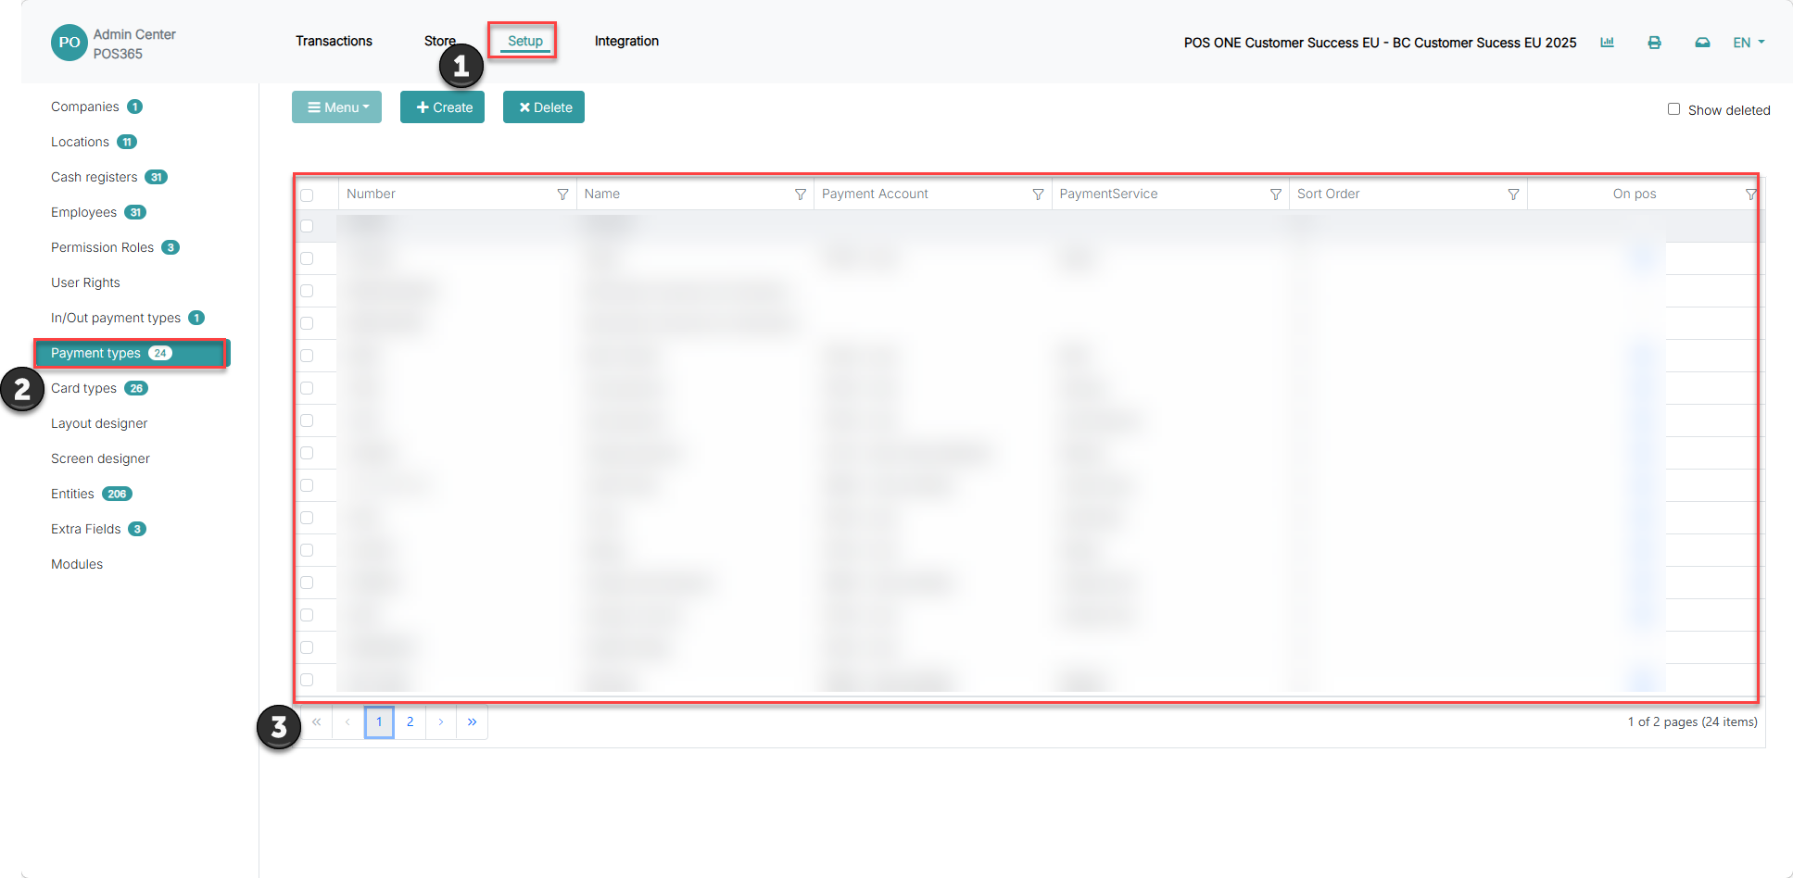Click the Create button
Image resolution: width=1793 pixels, height=878 pixels.
[442, 107]
